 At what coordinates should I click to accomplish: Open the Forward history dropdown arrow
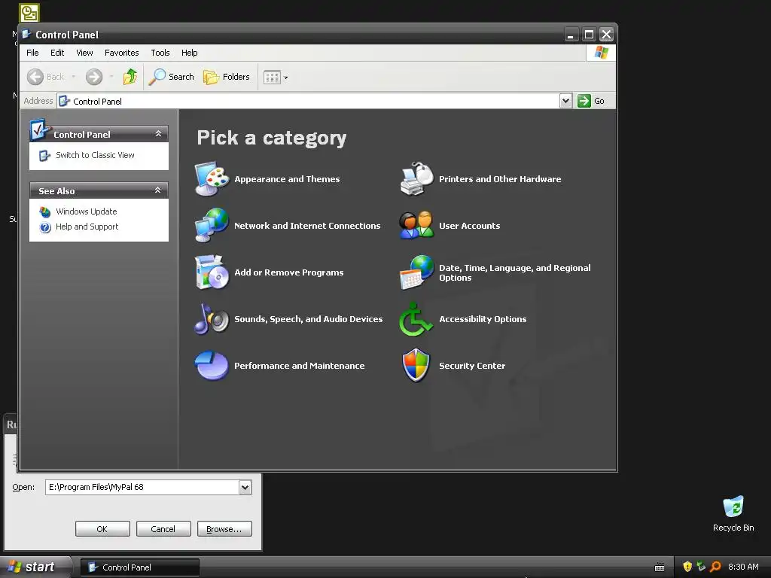coord(111,77)
